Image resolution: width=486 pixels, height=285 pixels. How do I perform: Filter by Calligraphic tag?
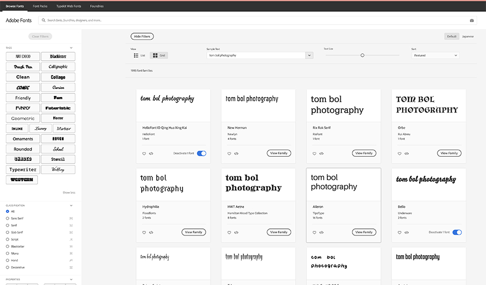coord(58,66)
